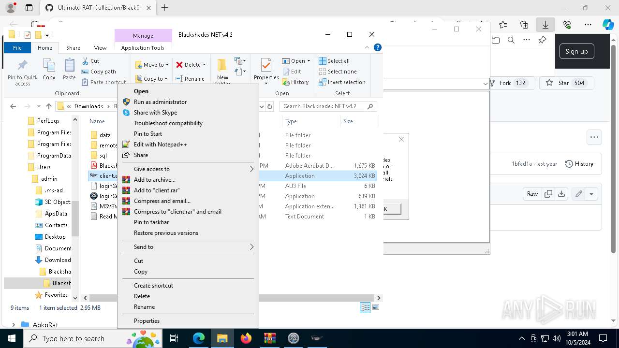
Task: Choose Compress to client.rar and email
Action: point(188,212)
